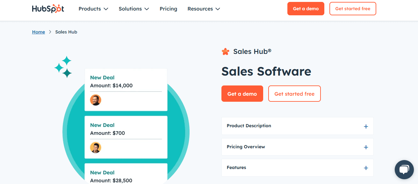Click the orange Sales Hub flower icon
The image size is (418, 184).
point(225,51)
